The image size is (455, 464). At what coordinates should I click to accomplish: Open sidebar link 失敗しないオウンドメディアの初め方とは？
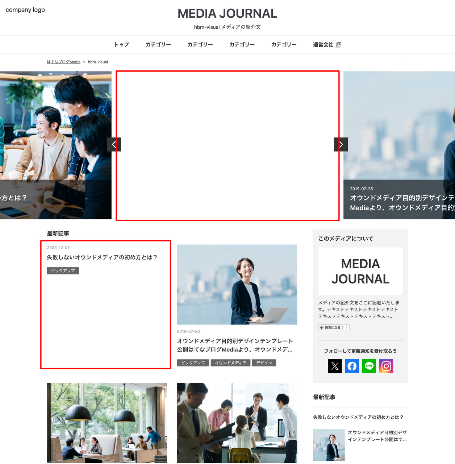point(358,417)
